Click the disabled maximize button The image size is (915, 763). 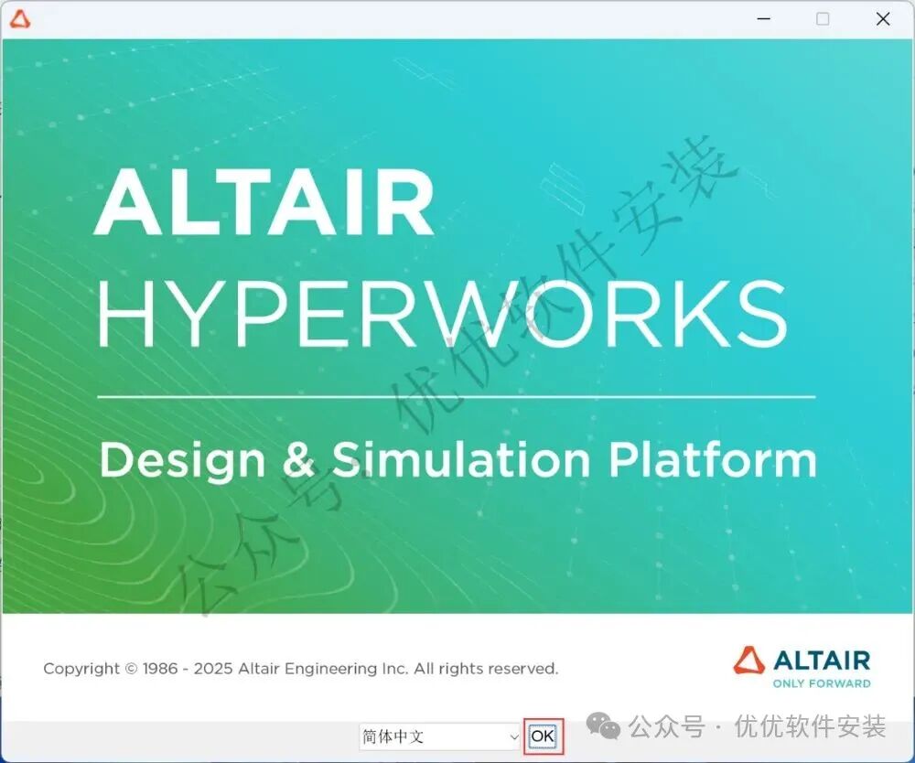(x=823, y=19)
